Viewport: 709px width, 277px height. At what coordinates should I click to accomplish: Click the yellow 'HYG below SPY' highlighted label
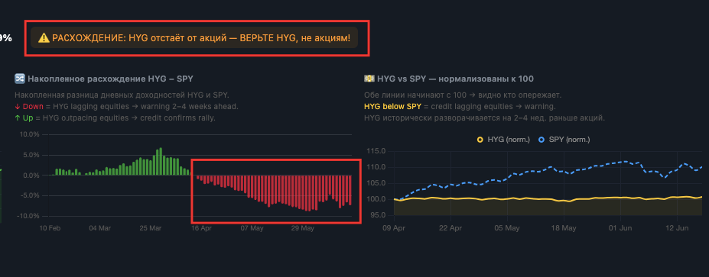click(392, 107)
